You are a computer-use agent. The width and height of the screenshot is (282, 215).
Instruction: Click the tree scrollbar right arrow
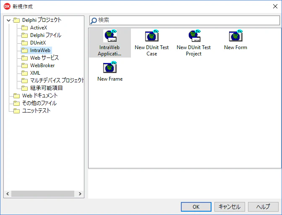coord(80,194)
